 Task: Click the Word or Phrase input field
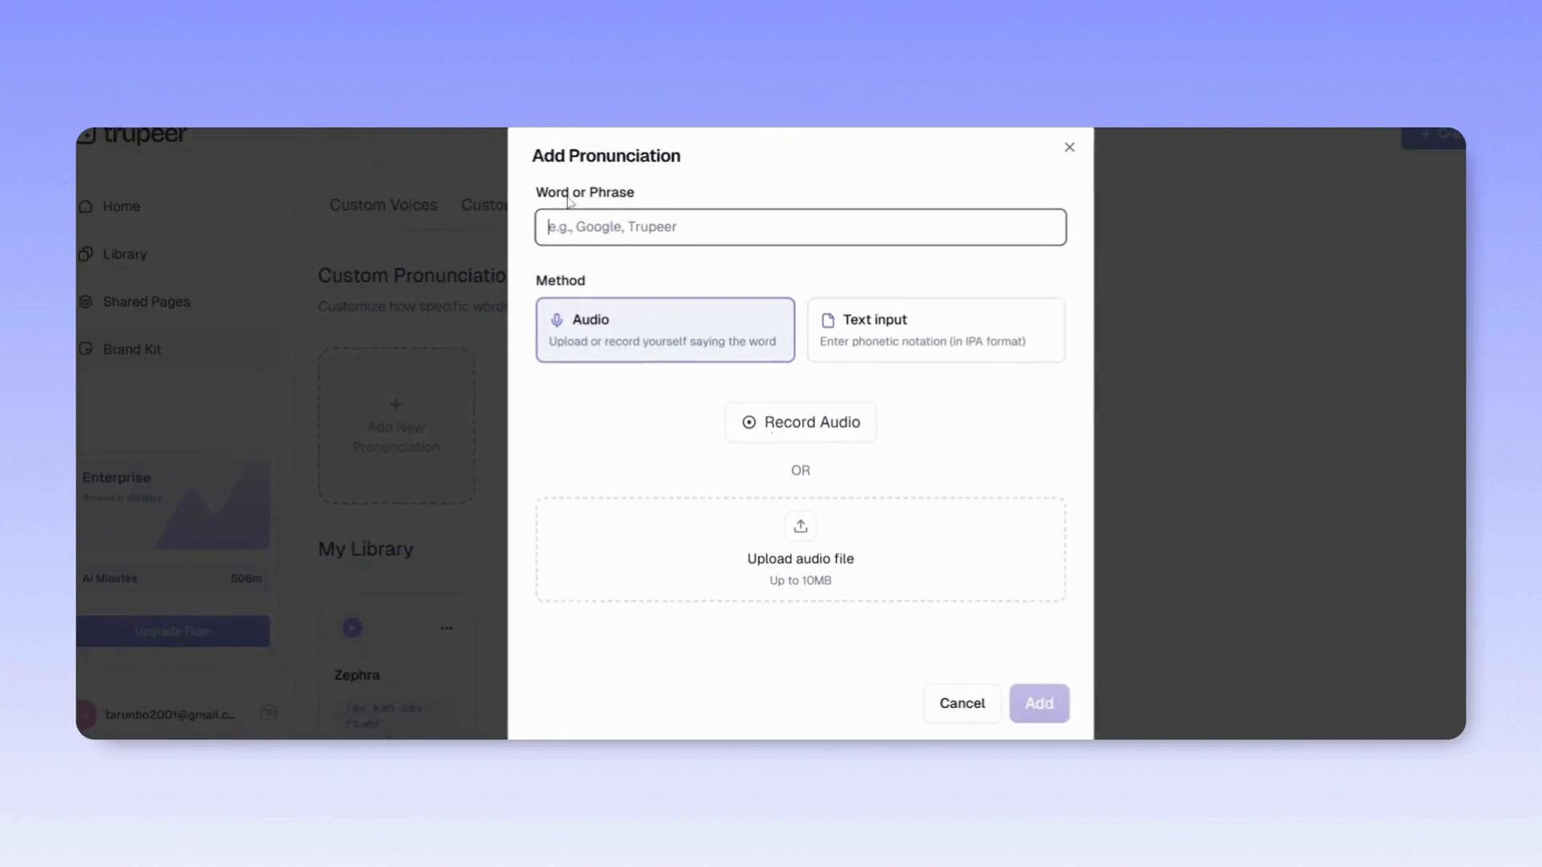click(x=800, y=227)
